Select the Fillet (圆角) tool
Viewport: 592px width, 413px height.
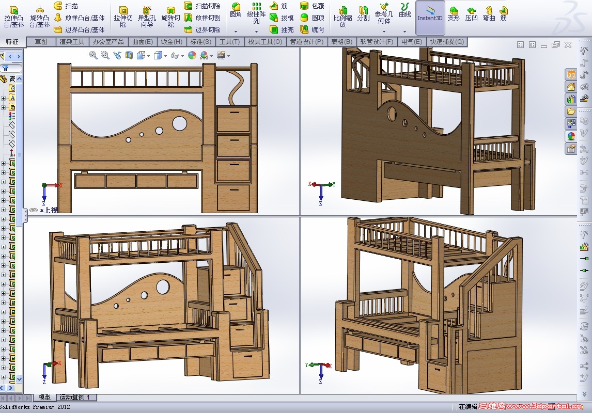(236, 10)
